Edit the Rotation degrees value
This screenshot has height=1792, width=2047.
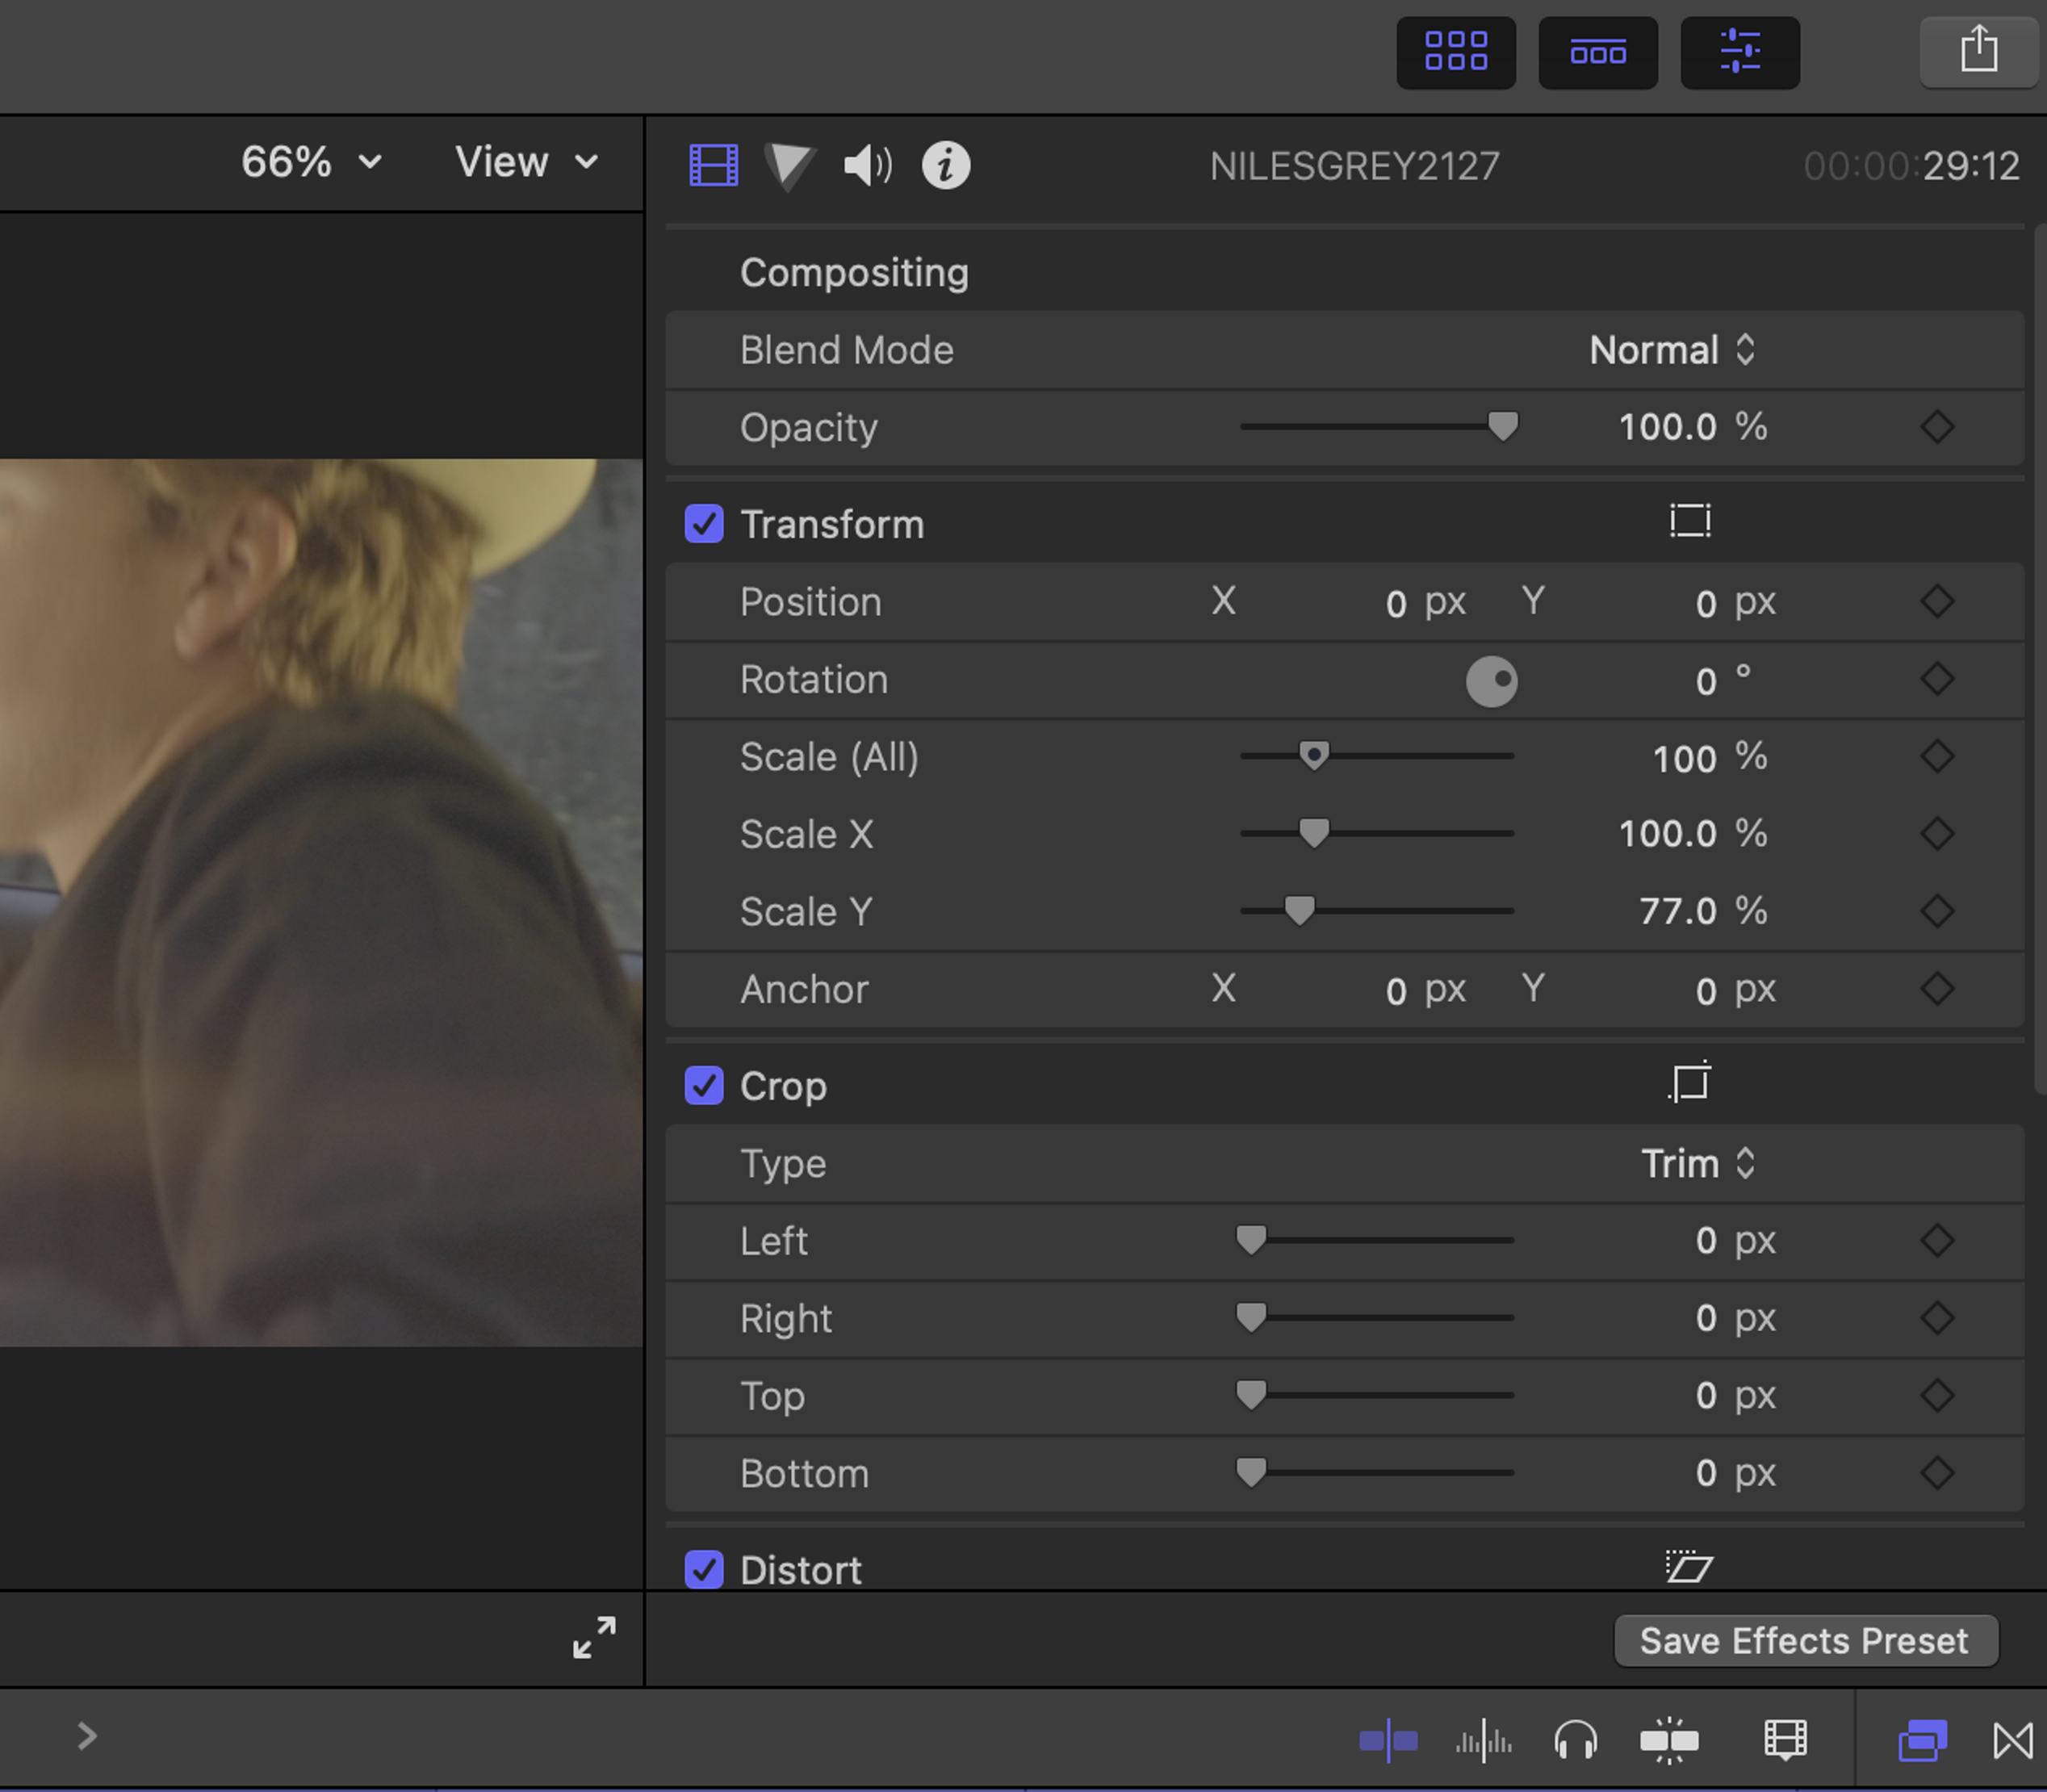[1706, 681]
